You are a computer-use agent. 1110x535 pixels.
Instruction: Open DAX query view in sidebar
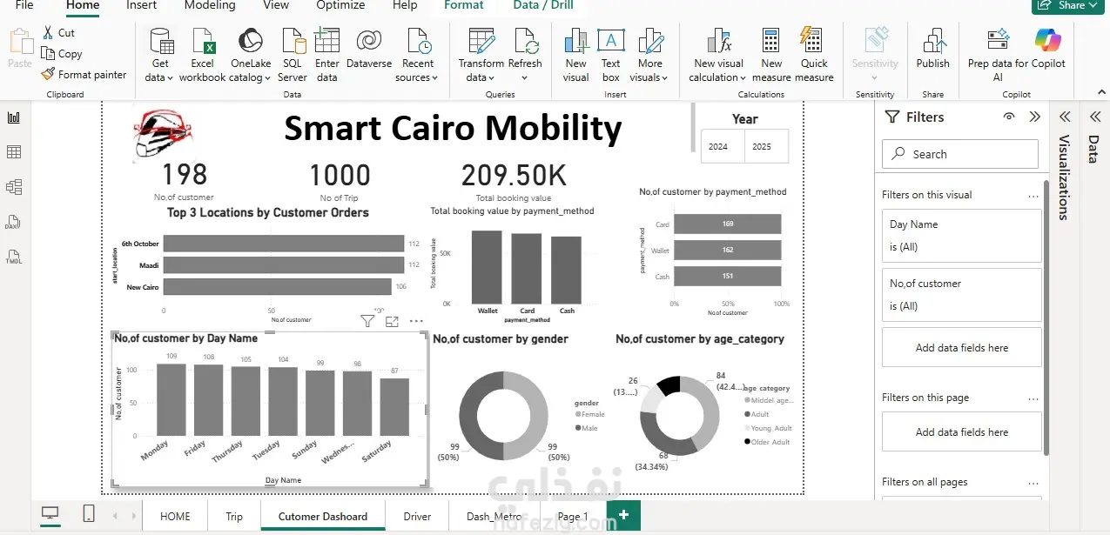pyautogui.click(x=14, y=222)
